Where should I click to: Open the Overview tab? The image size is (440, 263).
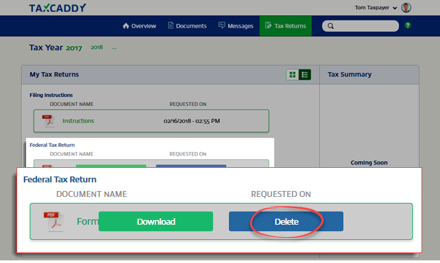point(140,26)
